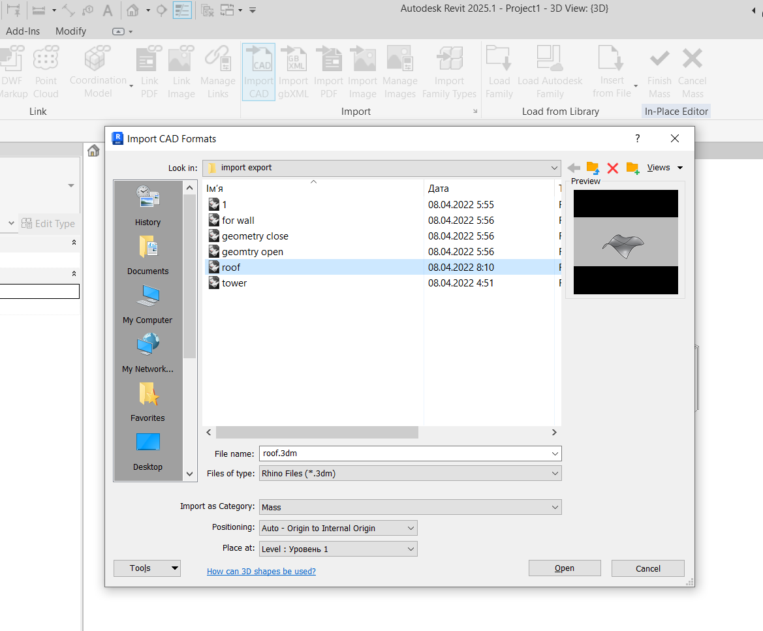Open My Network in places sidebar
The image size is (763, 631).
[148, 352]
